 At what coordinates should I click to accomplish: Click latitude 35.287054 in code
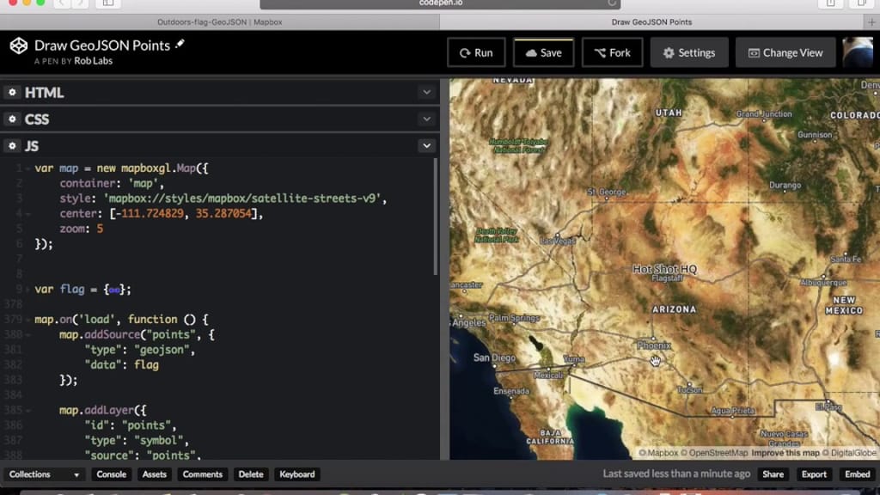[223, 214]
